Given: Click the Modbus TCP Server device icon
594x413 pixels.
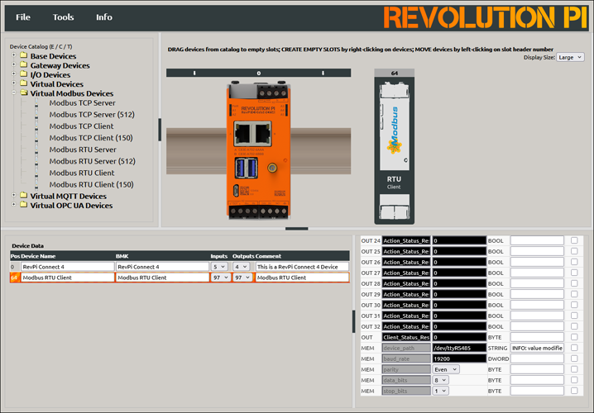Looking at the screenshot, I should (36, 103).
